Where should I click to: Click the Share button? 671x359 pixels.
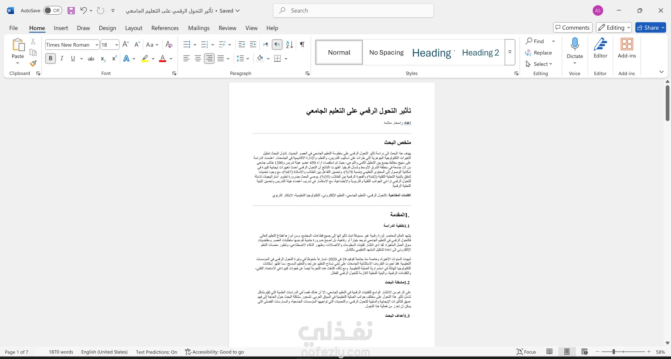pos(651,28)
